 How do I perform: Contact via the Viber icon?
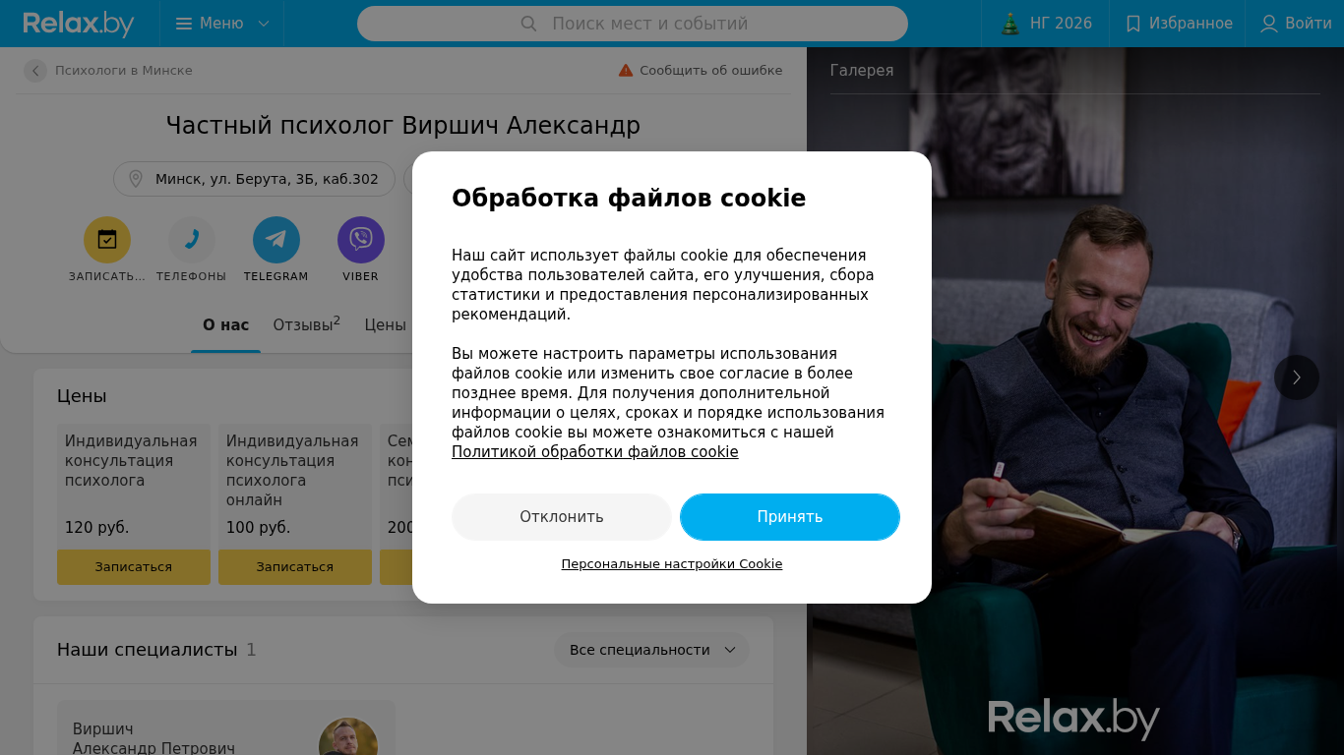pyautogui.click(x=361, y=240)
